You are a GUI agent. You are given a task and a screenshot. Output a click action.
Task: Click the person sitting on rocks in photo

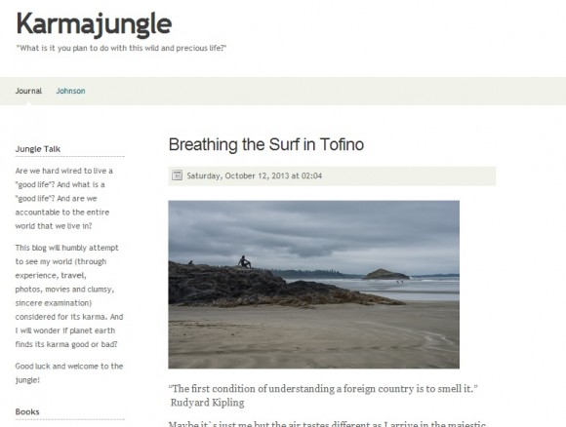[x=244, y=262]
